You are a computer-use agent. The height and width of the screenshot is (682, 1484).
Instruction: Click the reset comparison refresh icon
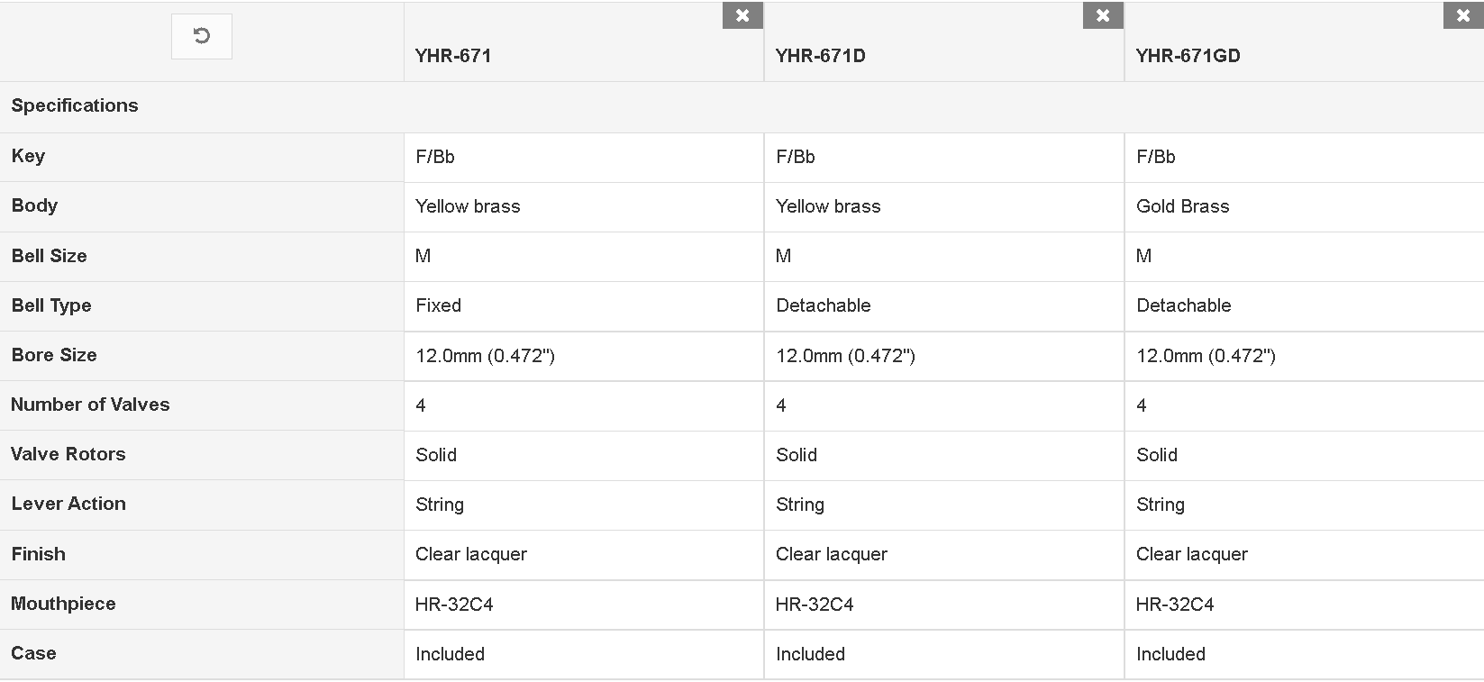(202, 36)
